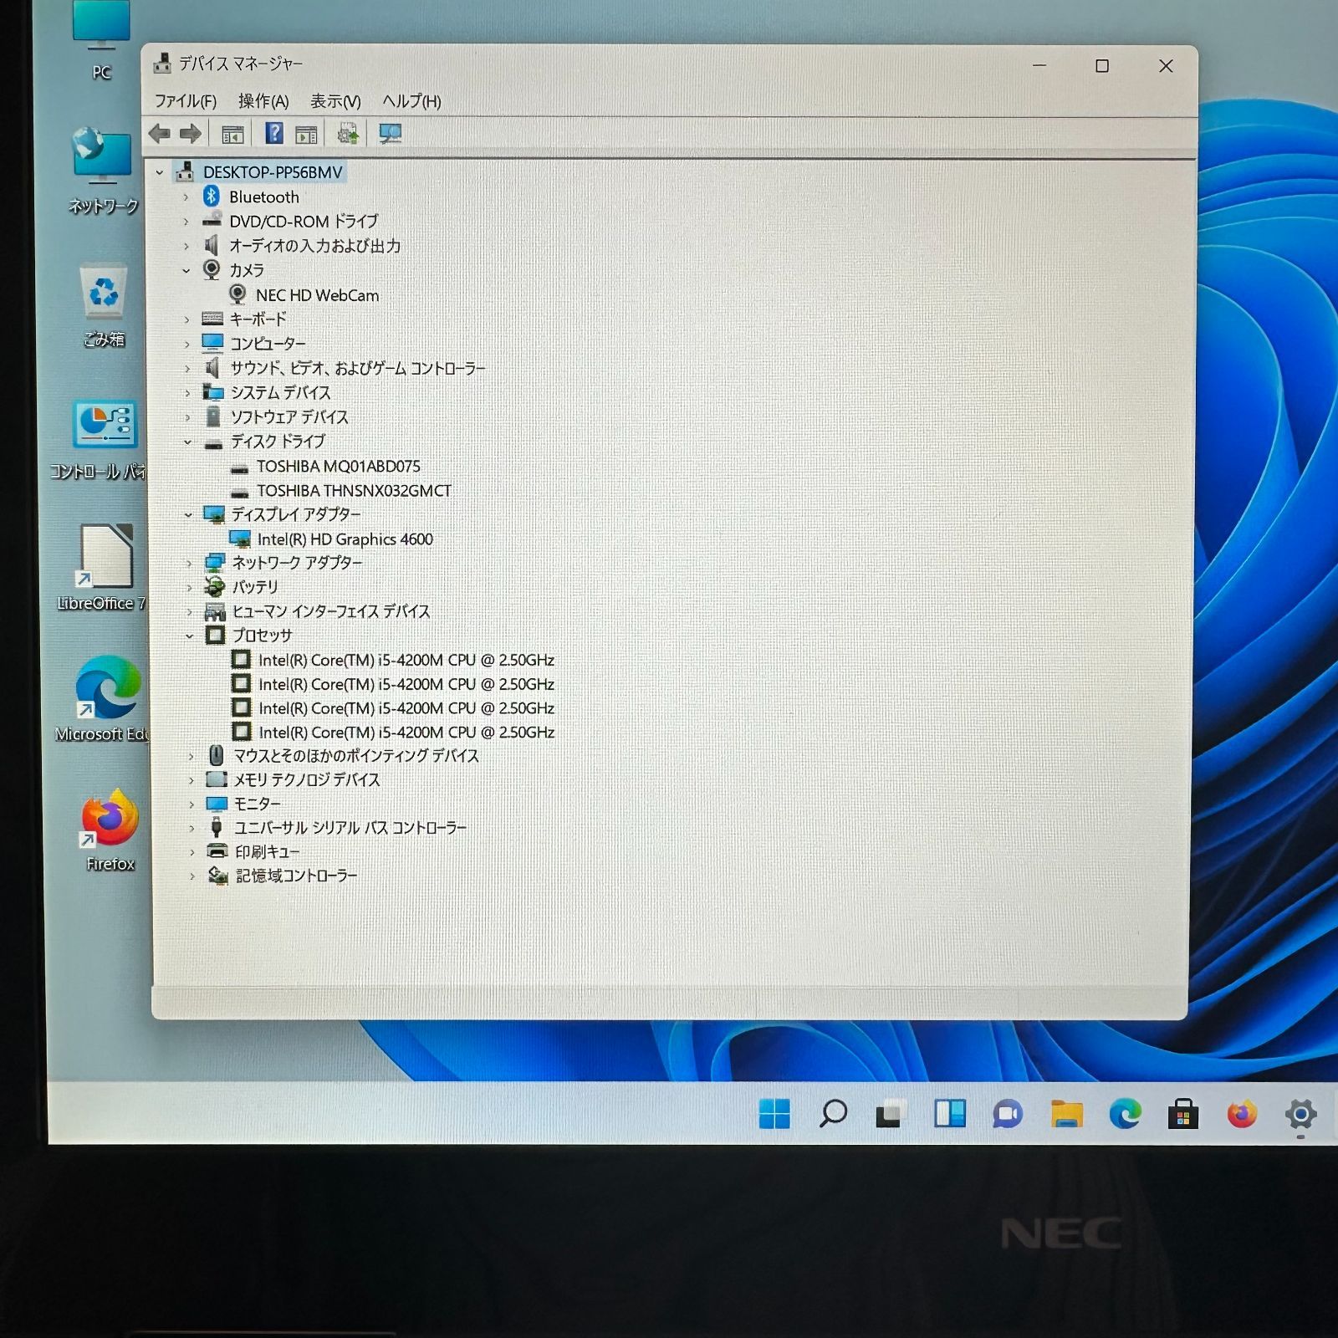Collapse the カメラ category
The image size is (1338, 1338).
click(x=186, y=270)
